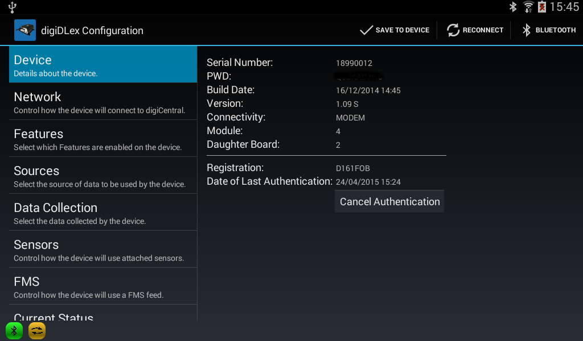Open the Current Status section
This screenshot has width=583, height=341.
(103, 313)
